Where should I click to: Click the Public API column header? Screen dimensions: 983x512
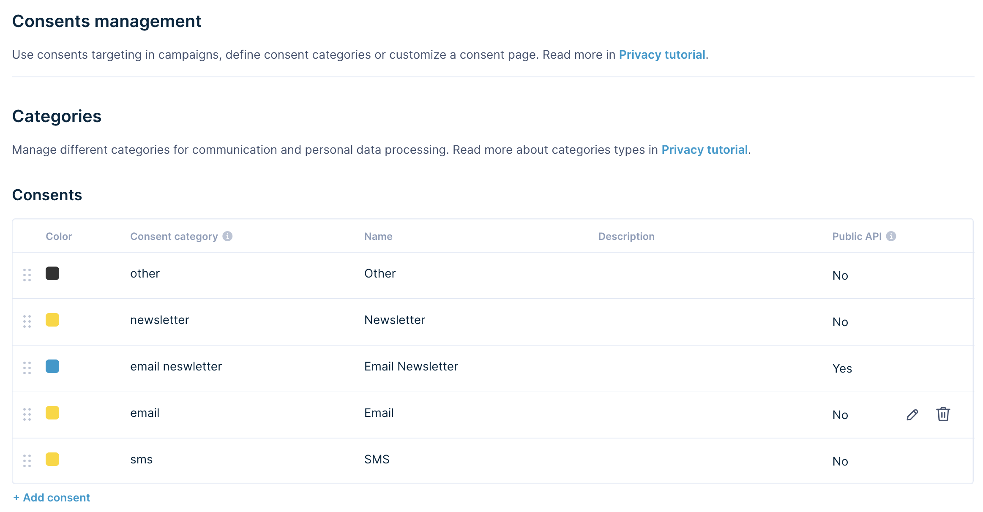click(857, 237)
